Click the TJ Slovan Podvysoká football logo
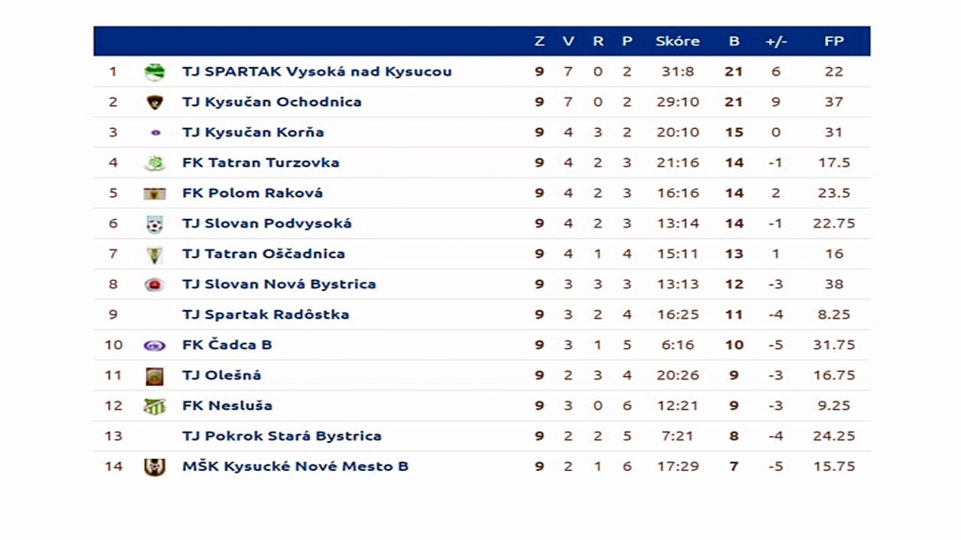961x540 pixels. [x=155, y=223]
